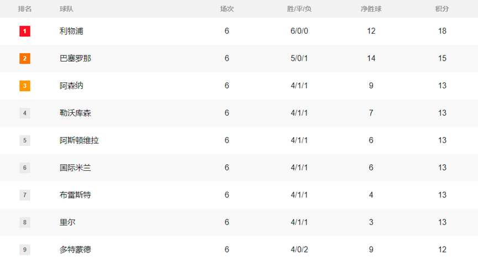Image resolution: width=478 pixels, height=262 pixels.
Task: Click the gray rank 6 badge
Action: (25, 167)
